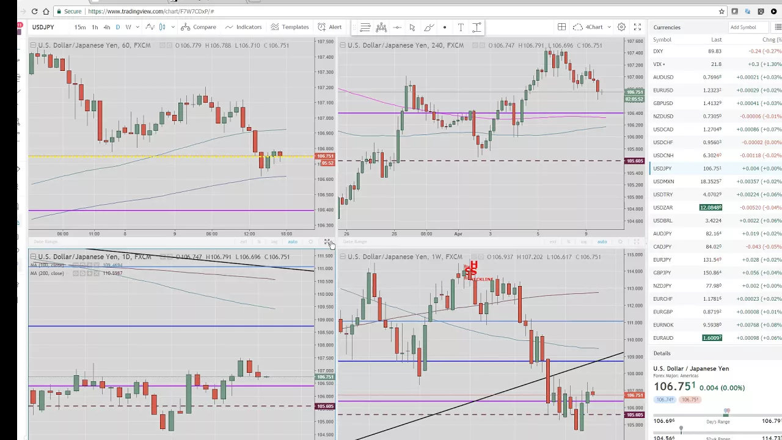Viewport: 782px width, 440px height.
Task: Switch to the 15m timeframe
Action: click(x=80, y=27)
